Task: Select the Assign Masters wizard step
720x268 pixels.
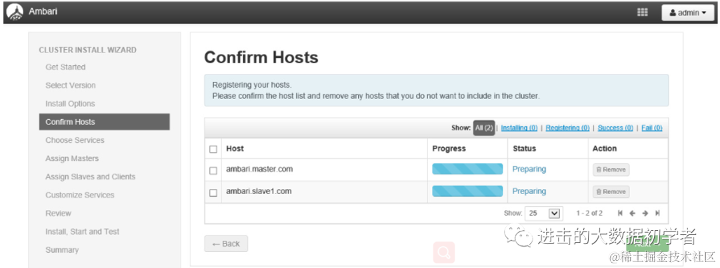Action: pyautogui.click(x=71, y=158)
